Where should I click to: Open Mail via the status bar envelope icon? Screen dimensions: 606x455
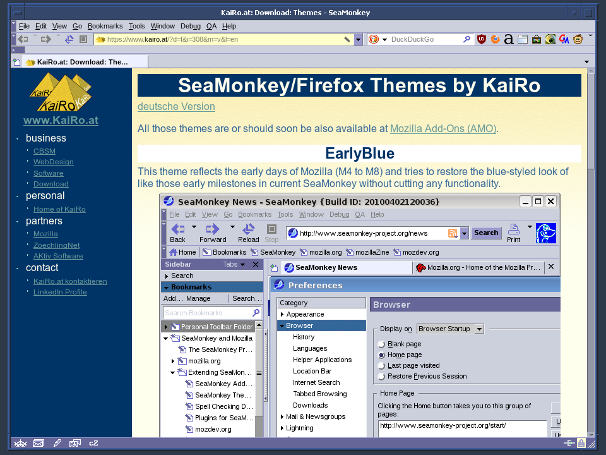click(39, 444)
